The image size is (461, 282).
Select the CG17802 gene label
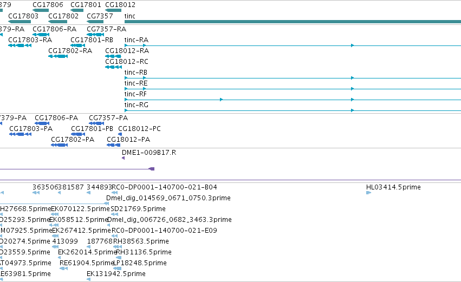pyautogui.click(x=63, y=16)
